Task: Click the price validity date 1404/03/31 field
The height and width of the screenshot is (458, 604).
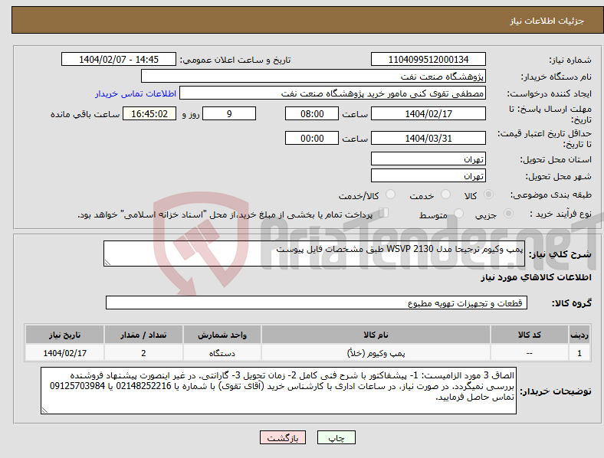Action: click(x=428, y=138)
